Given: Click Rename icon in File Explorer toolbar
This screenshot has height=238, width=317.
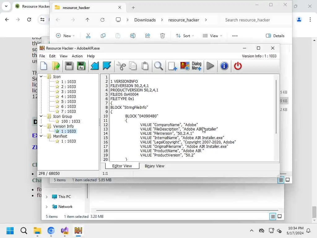Looking at the screenshot, I should 132,36.
